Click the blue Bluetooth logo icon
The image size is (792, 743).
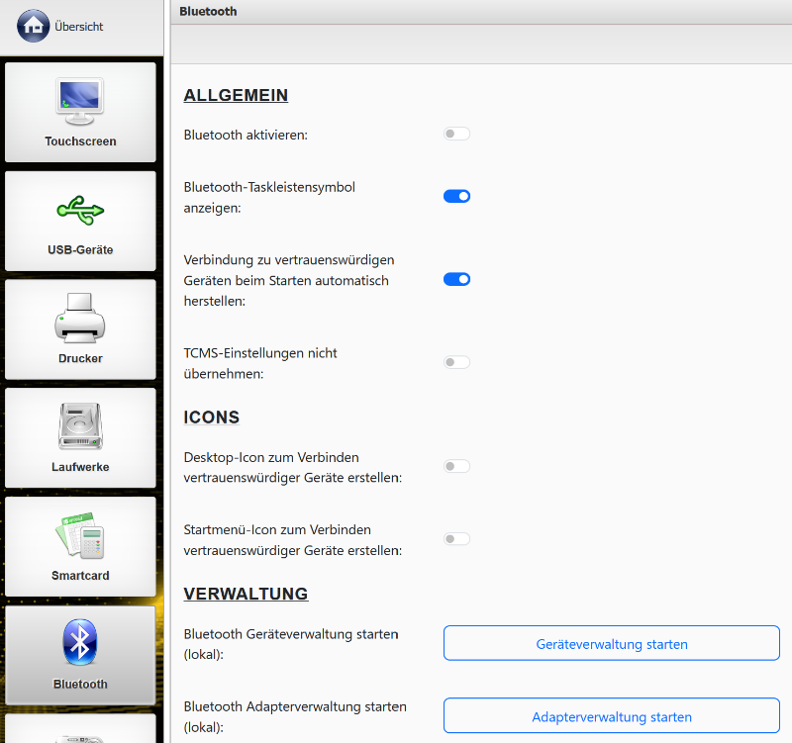[x=80, y=643]
